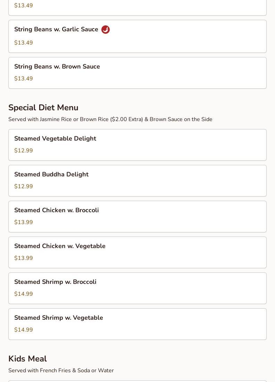
Task: Click price under String Beans w. Garlic Sauce
Action: point(24,43)
